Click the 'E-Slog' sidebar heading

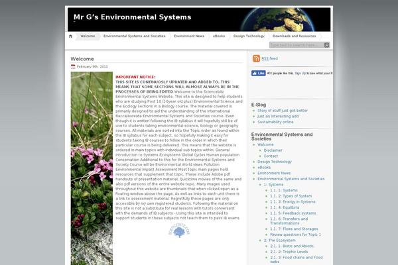[259, 105]
